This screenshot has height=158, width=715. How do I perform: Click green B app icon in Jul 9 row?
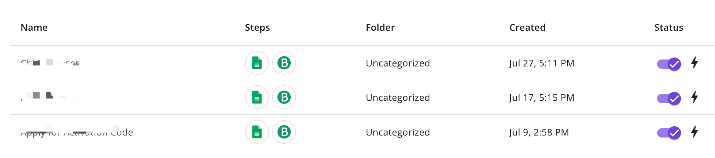(x=284, y=132)
